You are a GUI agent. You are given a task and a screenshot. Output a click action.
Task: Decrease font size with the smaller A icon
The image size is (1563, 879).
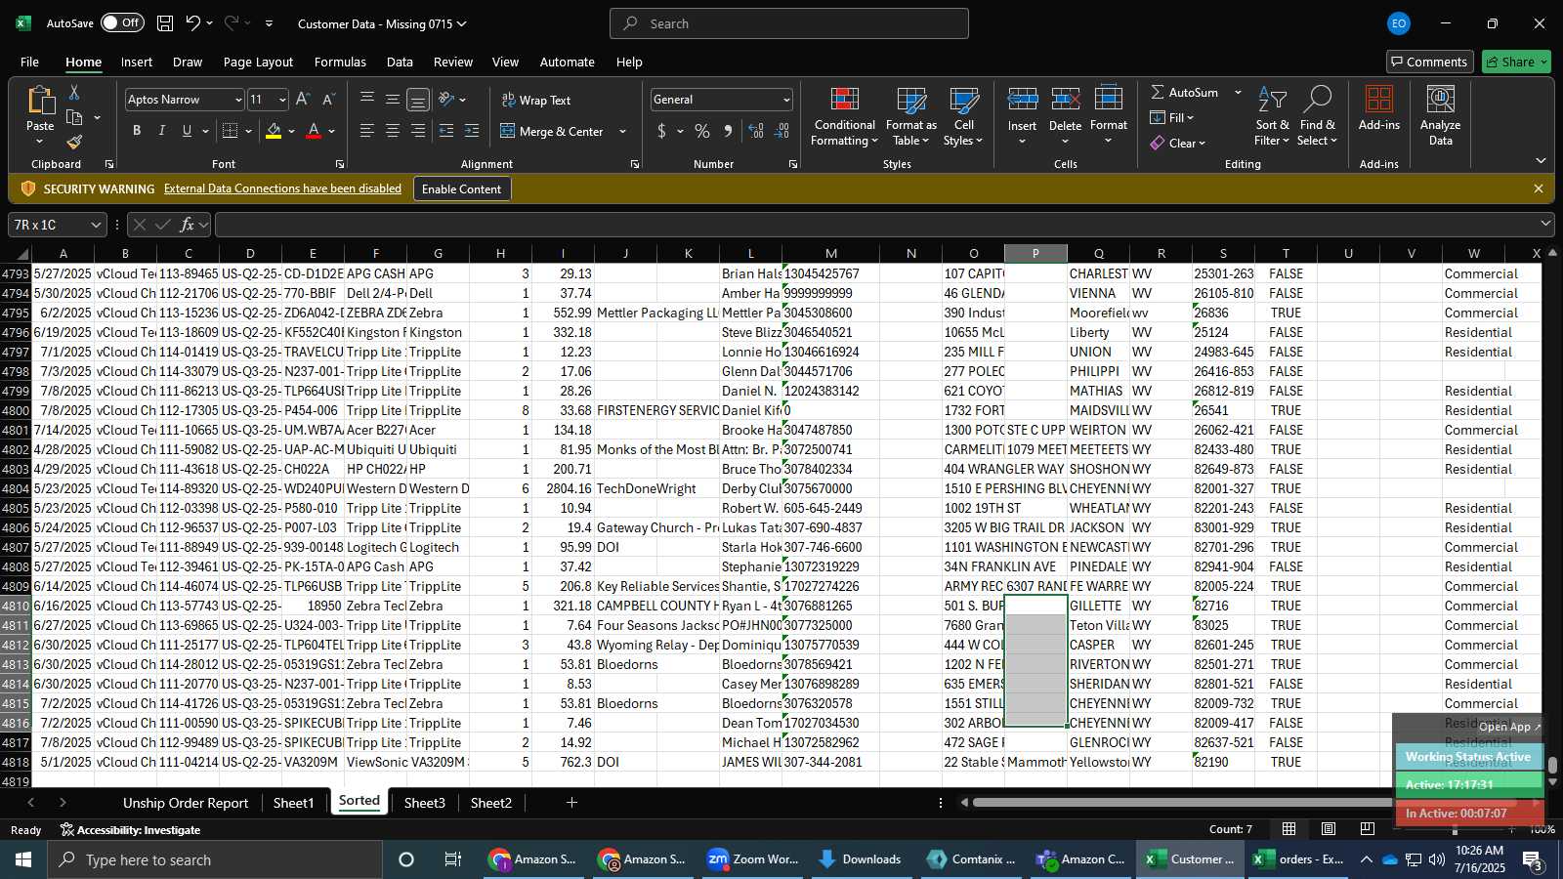(328, 100)
